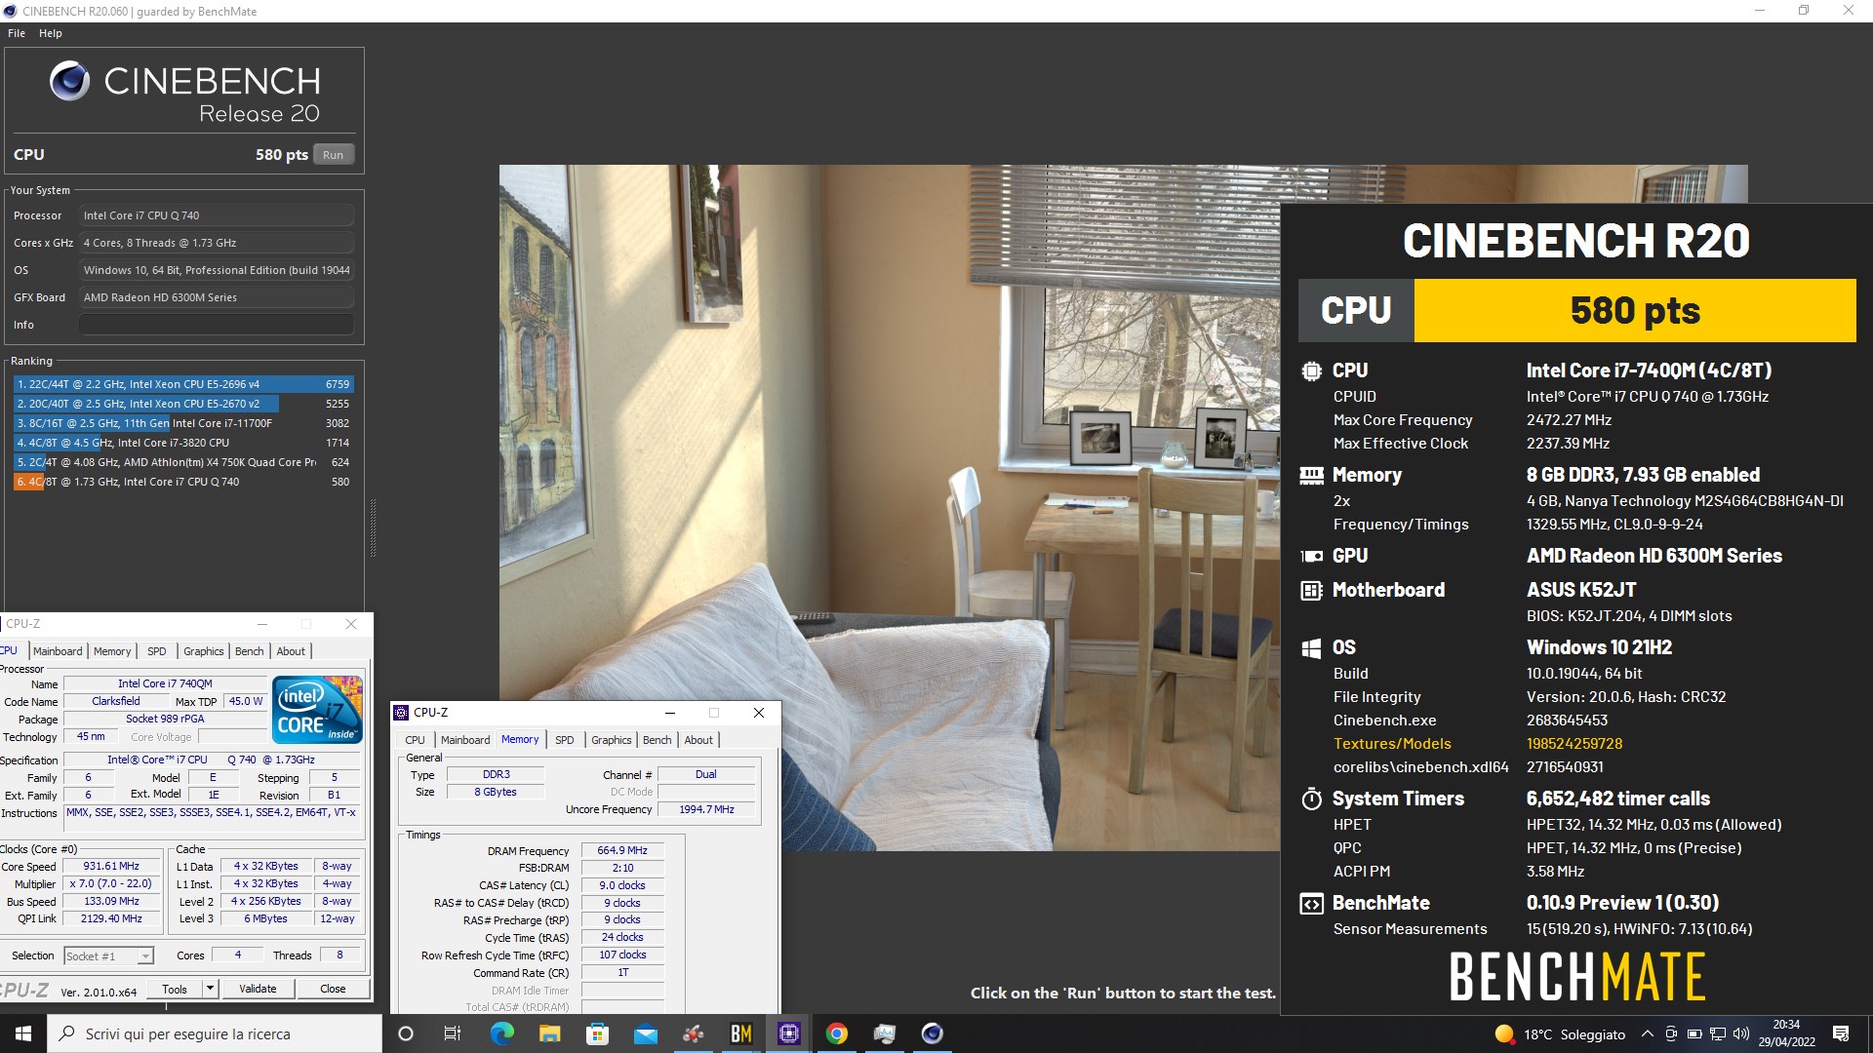Open File Explorer from the taskbar
Viewport: 1873px width, 1053px height.
pos(549,1033)
